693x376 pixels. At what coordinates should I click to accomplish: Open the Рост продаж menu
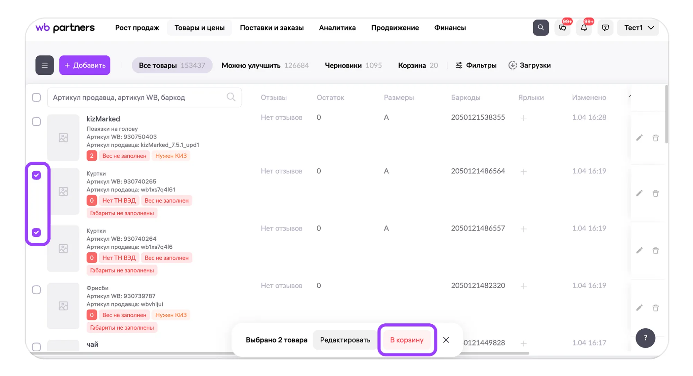137,28
